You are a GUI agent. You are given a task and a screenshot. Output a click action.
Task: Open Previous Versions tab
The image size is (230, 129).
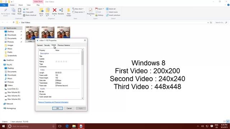(64, 46)
